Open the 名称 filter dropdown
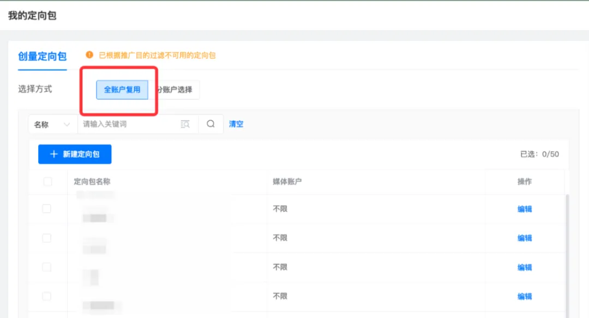Screen dimensions: 589x318 pyautogui.click(x=53, y=124)
